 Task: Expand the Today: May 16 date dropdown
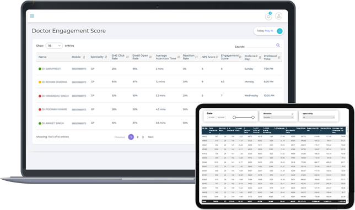[x=279, y=31]
